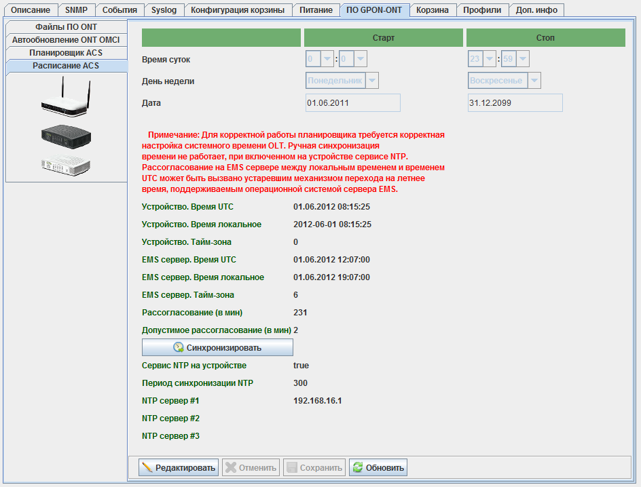Click the Обновить button

(x=378, y=467)
